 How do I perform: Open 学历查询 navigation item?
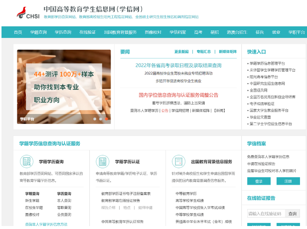coord(63,32)
